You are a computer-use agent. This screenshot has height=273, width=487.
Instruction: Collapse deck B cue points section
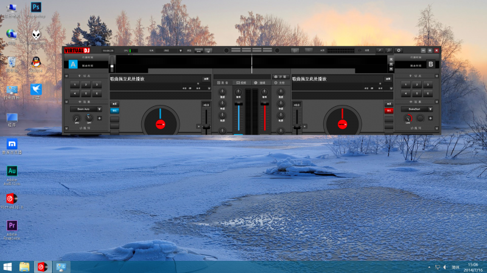click(436, 76)
